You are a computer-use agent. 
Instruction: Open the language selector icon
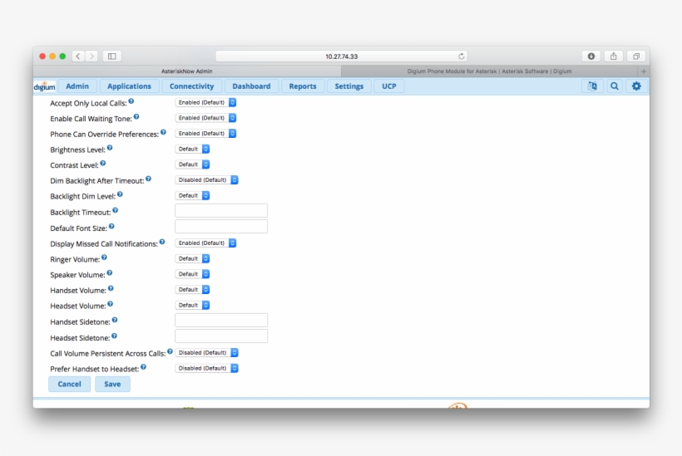592,86
